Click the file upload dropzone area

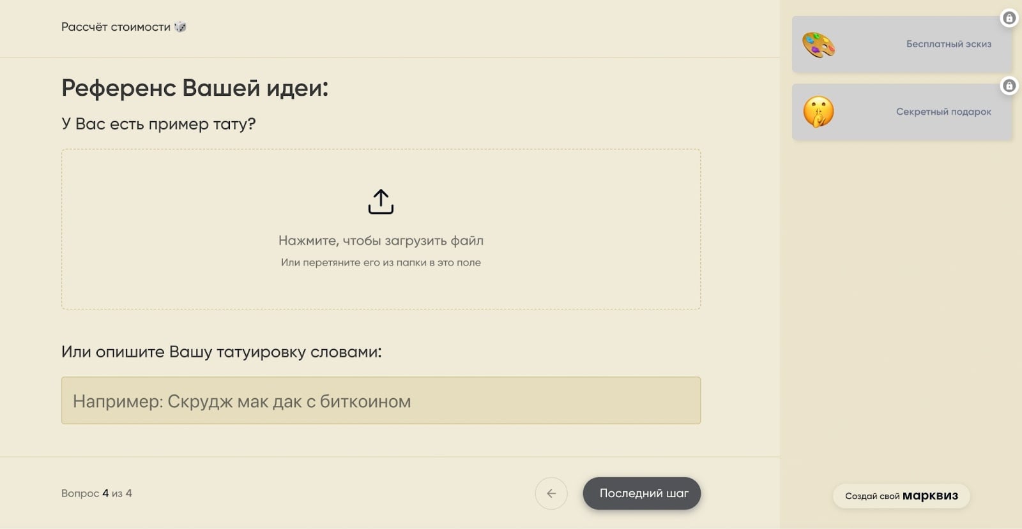click(x=381, y=230)
